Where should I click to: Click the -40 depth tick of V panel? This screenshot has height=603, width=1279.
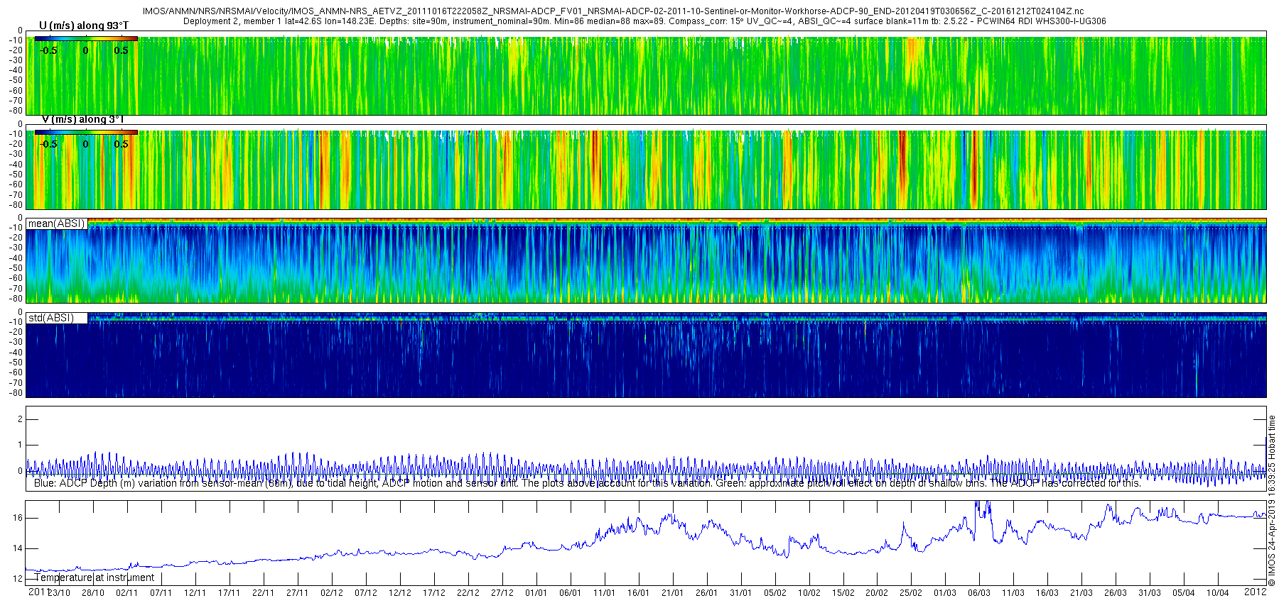(16, 164)
